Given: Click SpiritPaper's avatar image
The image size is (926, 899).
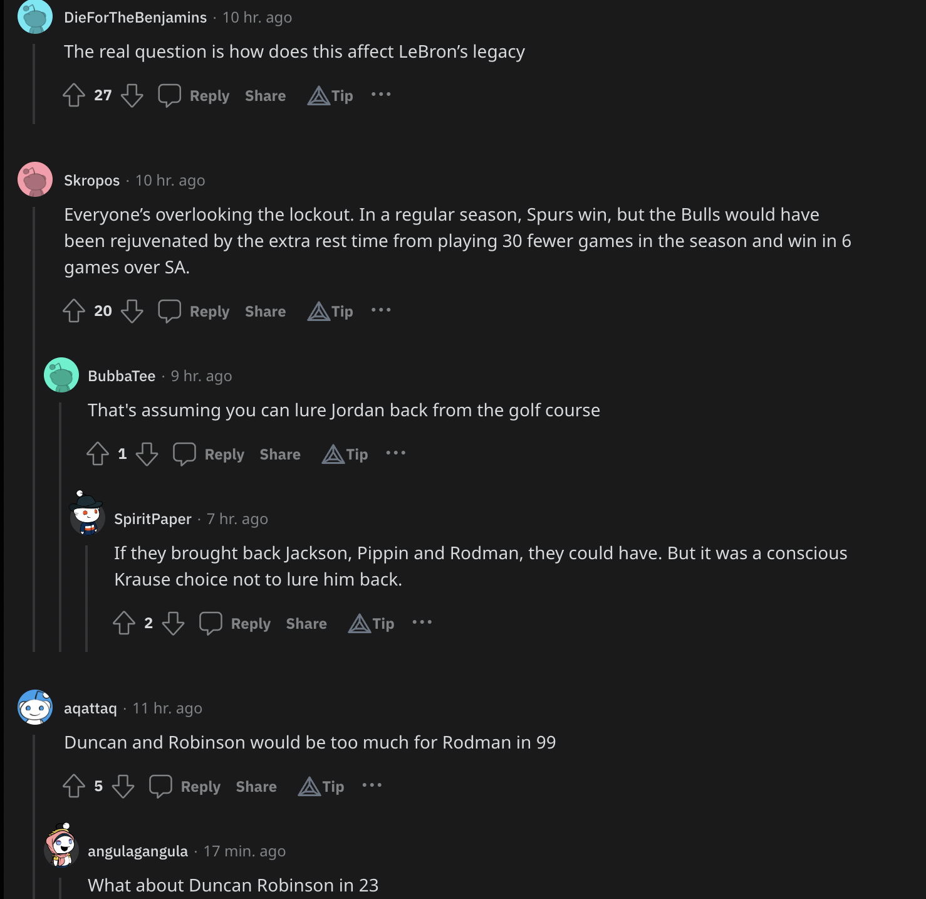Looking at the screenshot, I should point(87,513).
